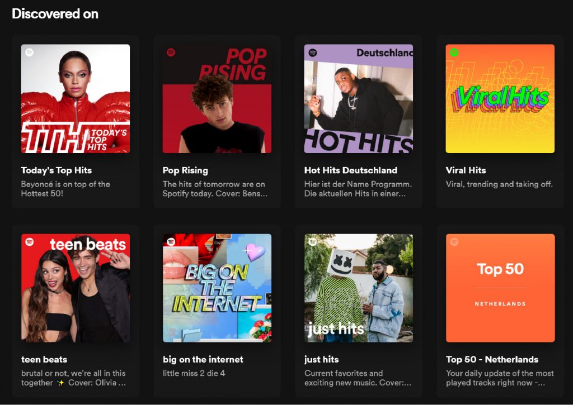Click Spotify logo on Hot Hits Deutschland cover

coord(313,53)
